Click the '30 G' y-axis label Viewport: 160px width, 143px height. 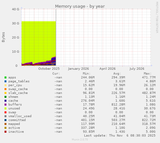coord(15,23)
